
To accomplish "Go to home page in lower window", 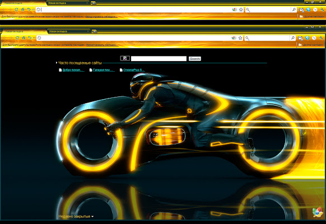I will [24, 38].
